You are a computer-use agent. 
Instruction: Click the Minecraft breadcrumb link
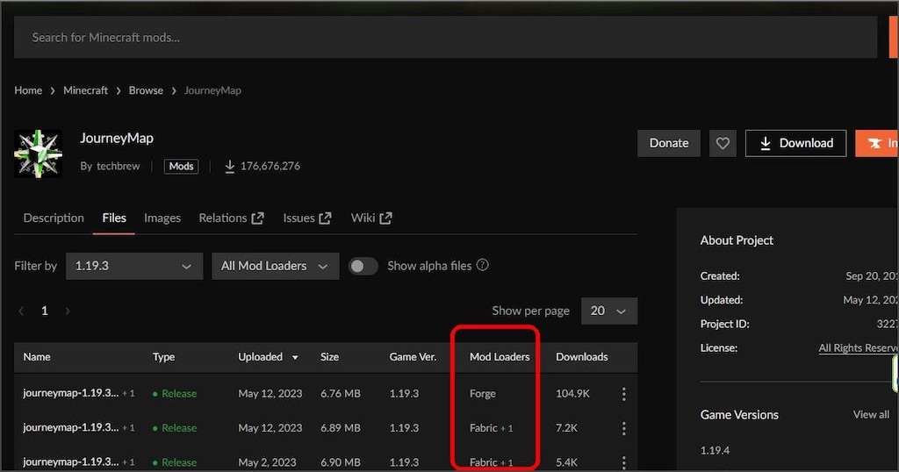(x=85, y=90)
